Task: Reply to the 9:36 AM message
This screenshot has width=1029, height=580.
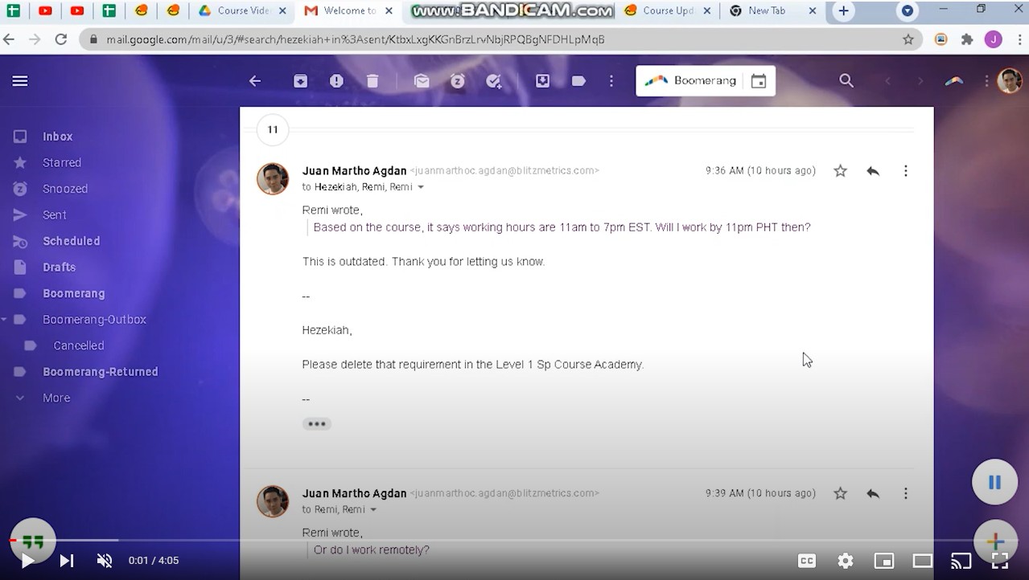Action: [x=873, y=171]
